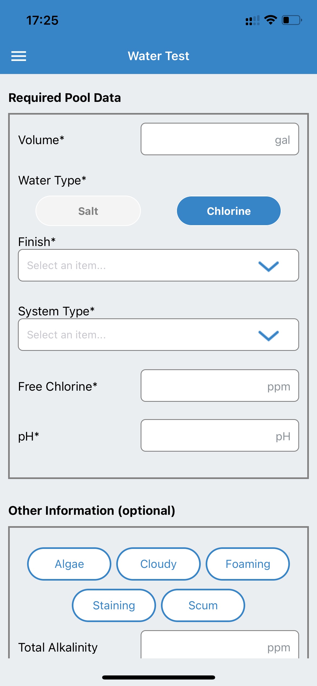317x686 pixels.
Task: Toggle the Foaming issue chip
Action: point(248,564)
